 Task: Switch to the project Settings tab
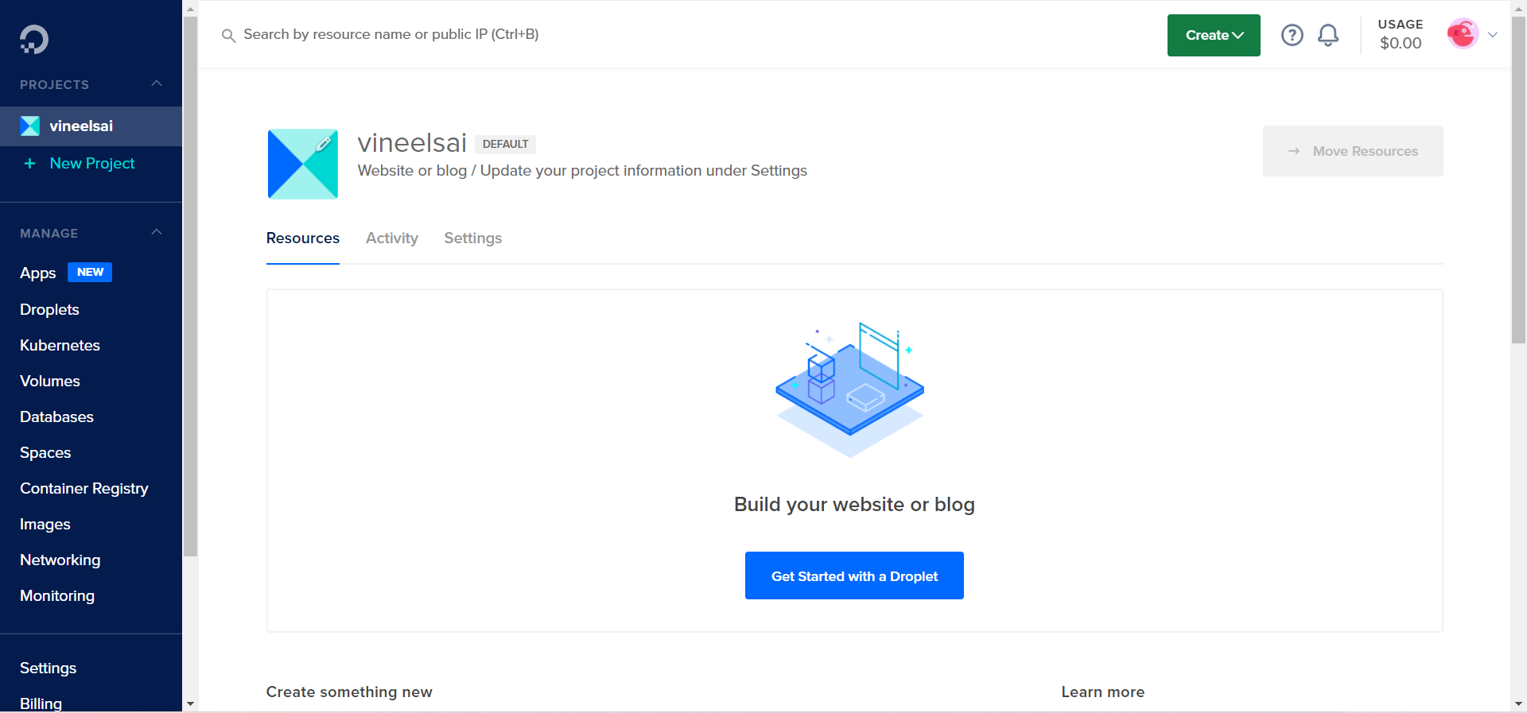click(472, 238)
